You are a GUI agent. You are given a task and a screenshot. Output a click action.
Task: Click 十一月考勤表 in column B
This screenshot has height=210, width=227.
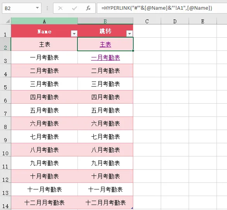(105, 189)
